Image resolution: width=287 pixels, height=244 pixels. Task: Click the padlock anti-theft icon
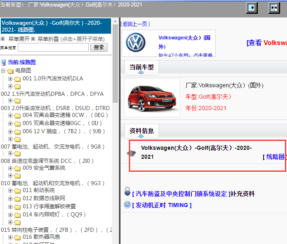(127, 191)
